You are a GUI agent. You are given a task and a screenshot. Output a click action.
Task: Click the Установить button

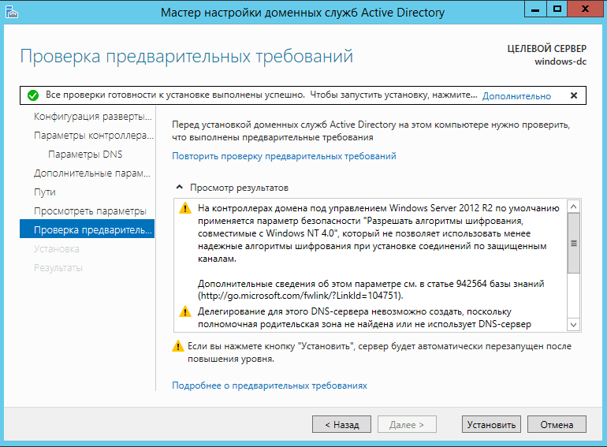[x=491, y=425]
